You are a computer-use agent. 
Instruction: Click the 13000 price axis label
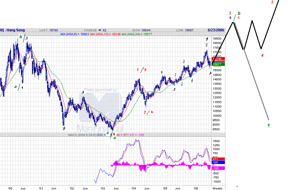tap(217, 89)
